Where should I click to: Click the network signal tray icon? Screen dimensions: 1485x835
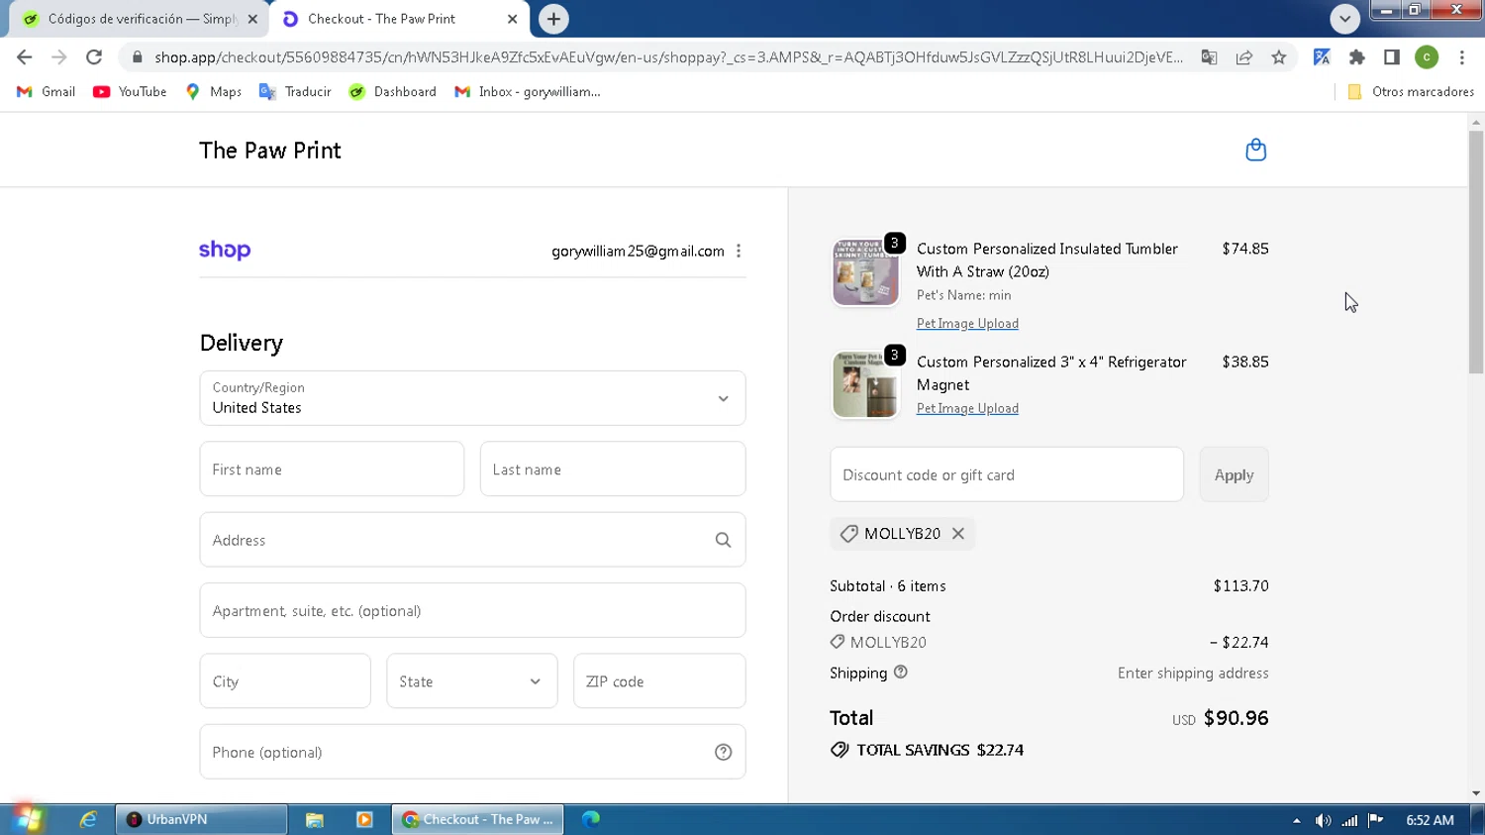pos(1349,820)
